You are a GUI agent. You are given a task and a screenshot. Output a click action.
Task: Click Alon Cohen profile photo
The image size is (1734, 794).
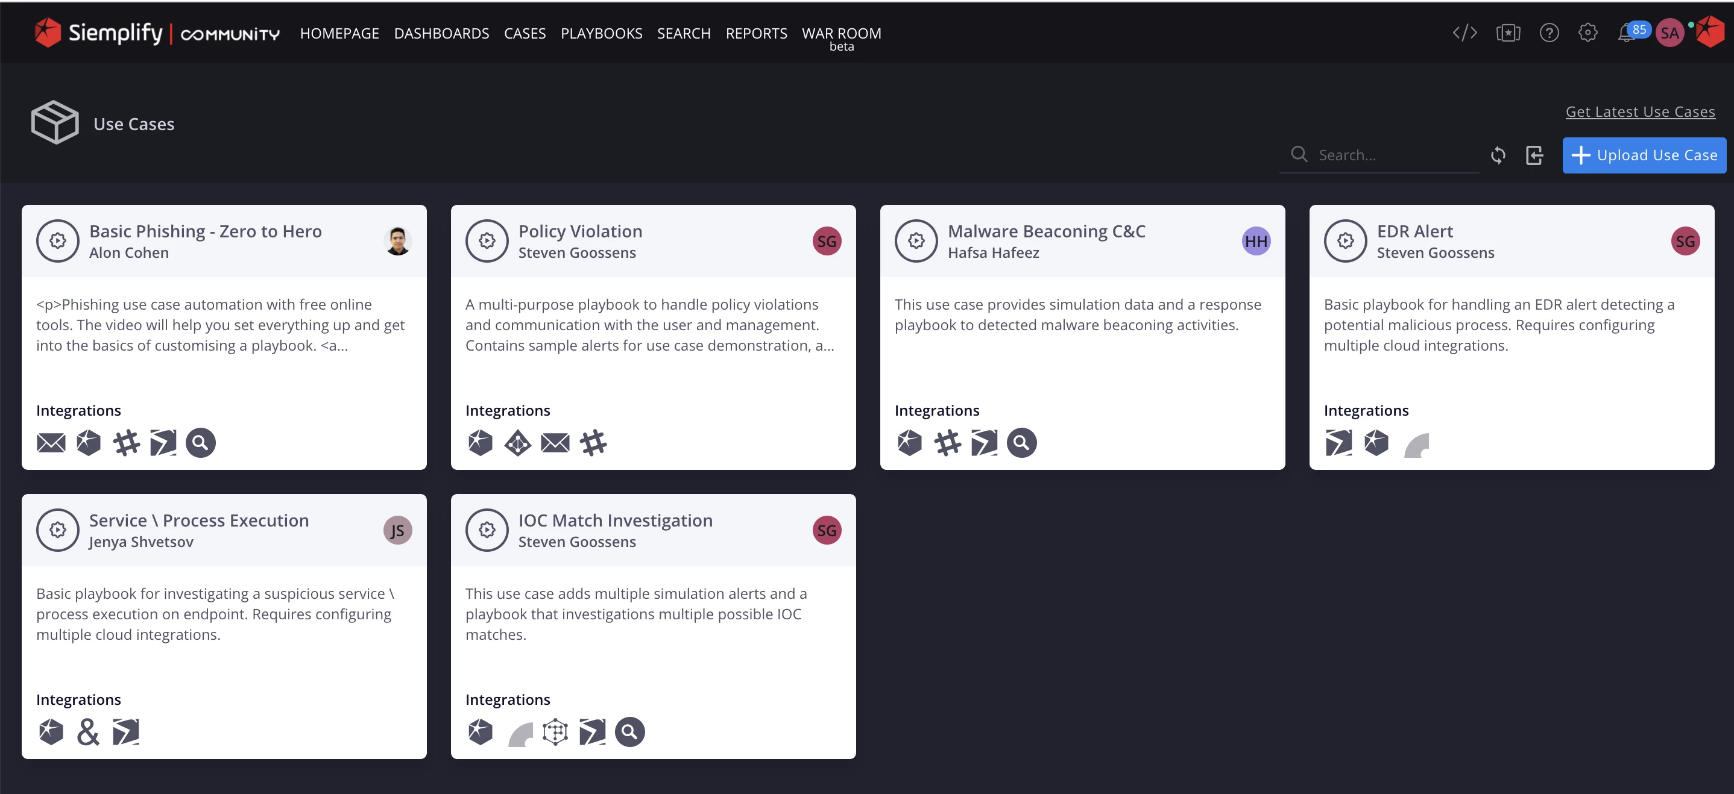398,241
